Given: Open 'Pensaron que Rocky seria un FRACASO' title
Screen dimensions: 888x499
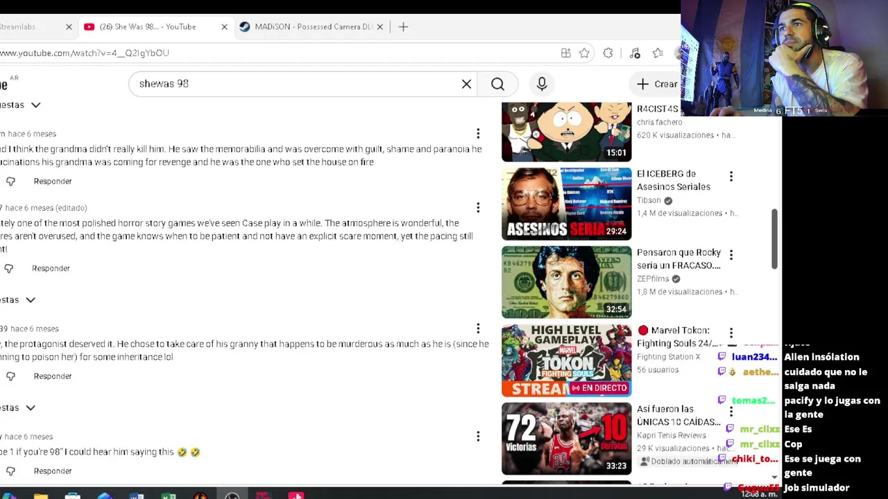Looking at the screenshot, I should [679, 259].
